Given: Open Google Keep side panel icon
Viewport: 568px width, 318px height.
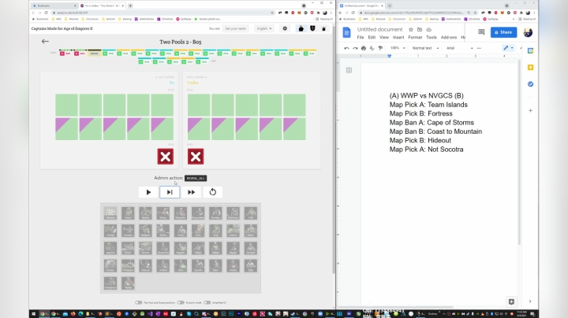Looking at the screenshot, I should [x=530, y=68].
